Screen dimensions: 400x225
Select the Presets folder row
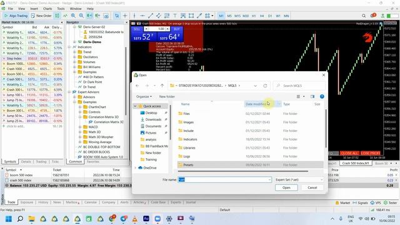(250, 165)
